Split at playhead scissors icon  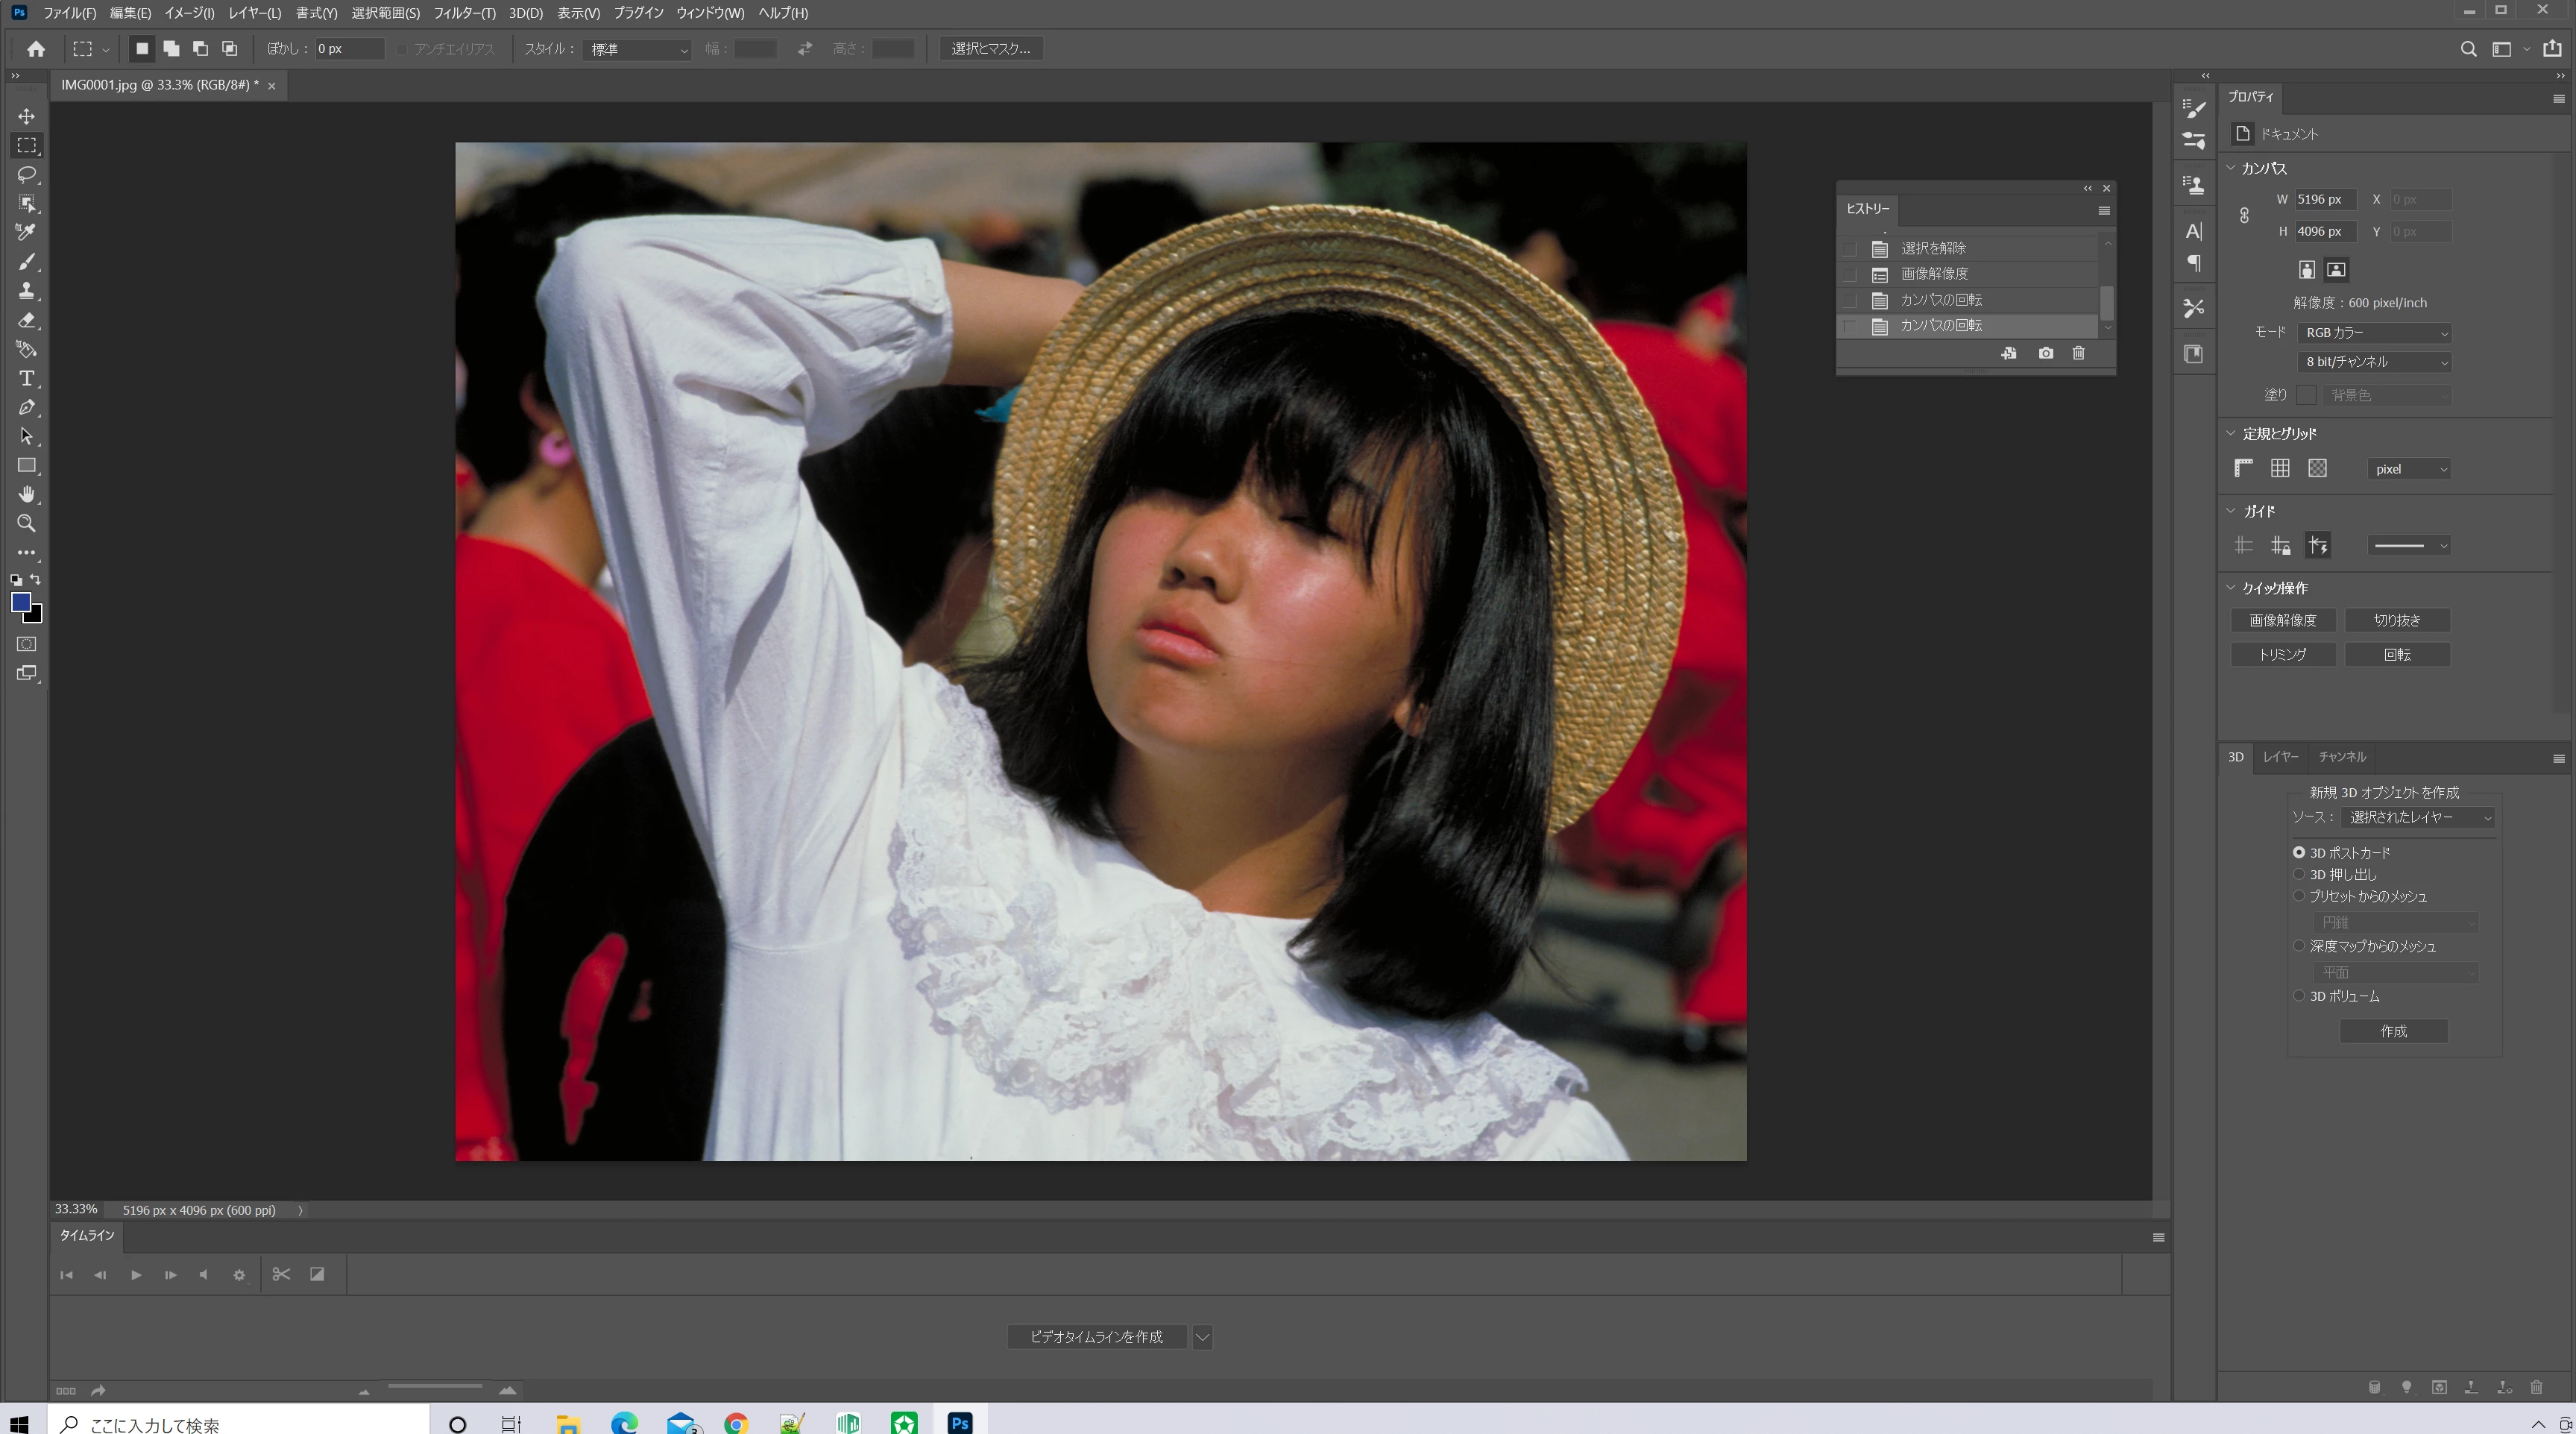pyautogui.click(x=281, y=1274)
